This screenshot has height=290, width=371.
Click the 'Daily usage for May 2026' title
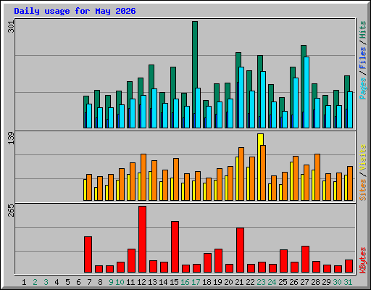pos(75,11)
